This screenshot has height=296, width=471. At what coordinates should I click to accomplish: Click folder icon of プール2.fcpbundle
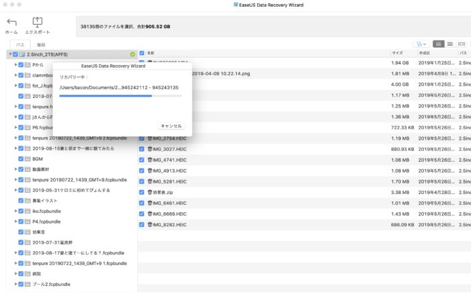coord(28,285)
